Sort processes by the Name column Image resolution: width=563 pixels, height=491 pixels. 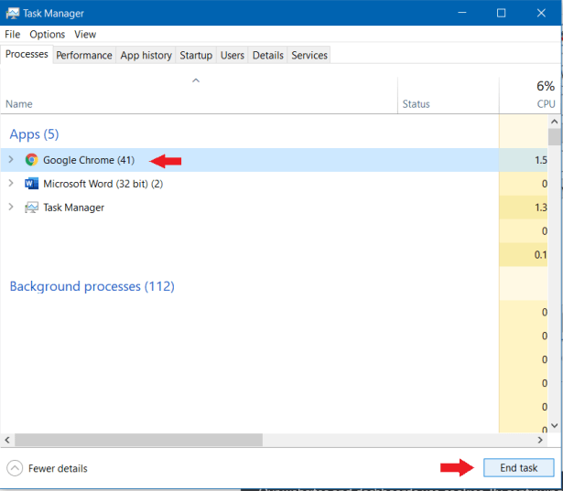point(18,104)
